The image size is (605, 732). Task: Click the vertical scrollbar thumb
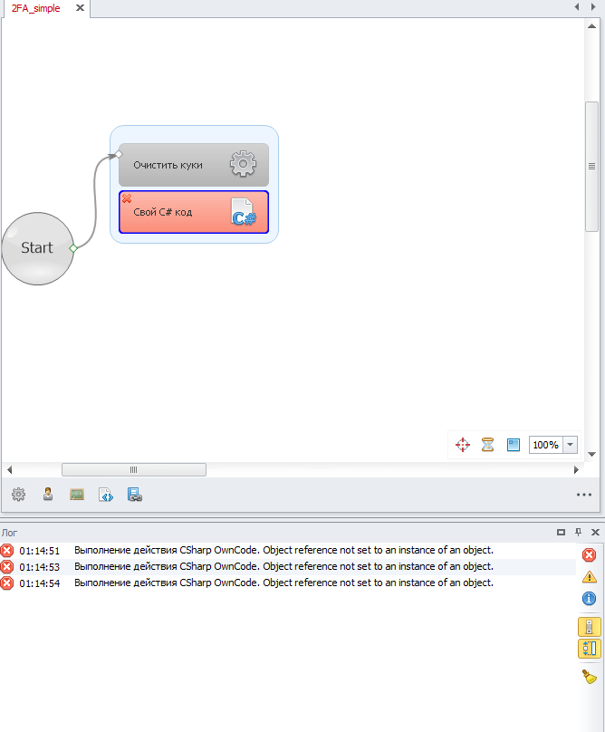(x=592, y=166)
